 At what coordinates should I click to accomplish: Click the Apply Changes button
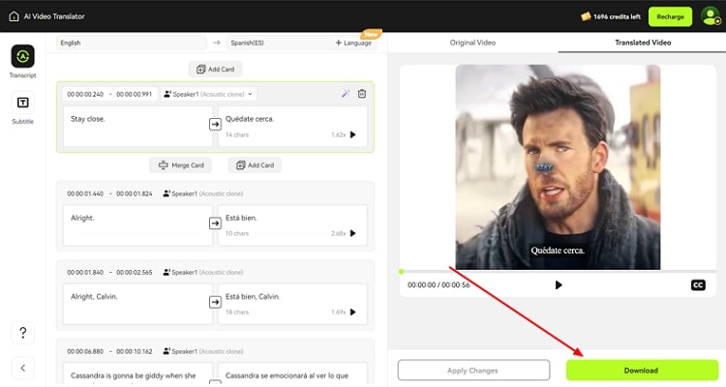[473, 371]
